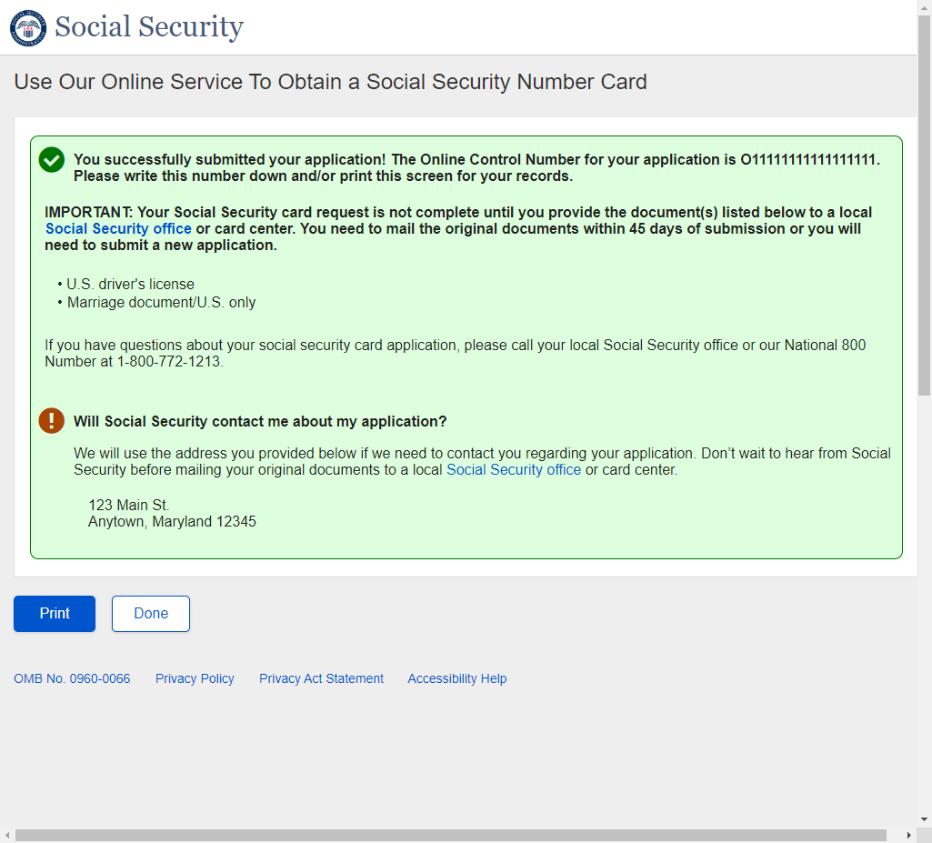Screen dimensions: 932x843
Task: Click the green success checkmark icon
Action: [x=52, y=160]
